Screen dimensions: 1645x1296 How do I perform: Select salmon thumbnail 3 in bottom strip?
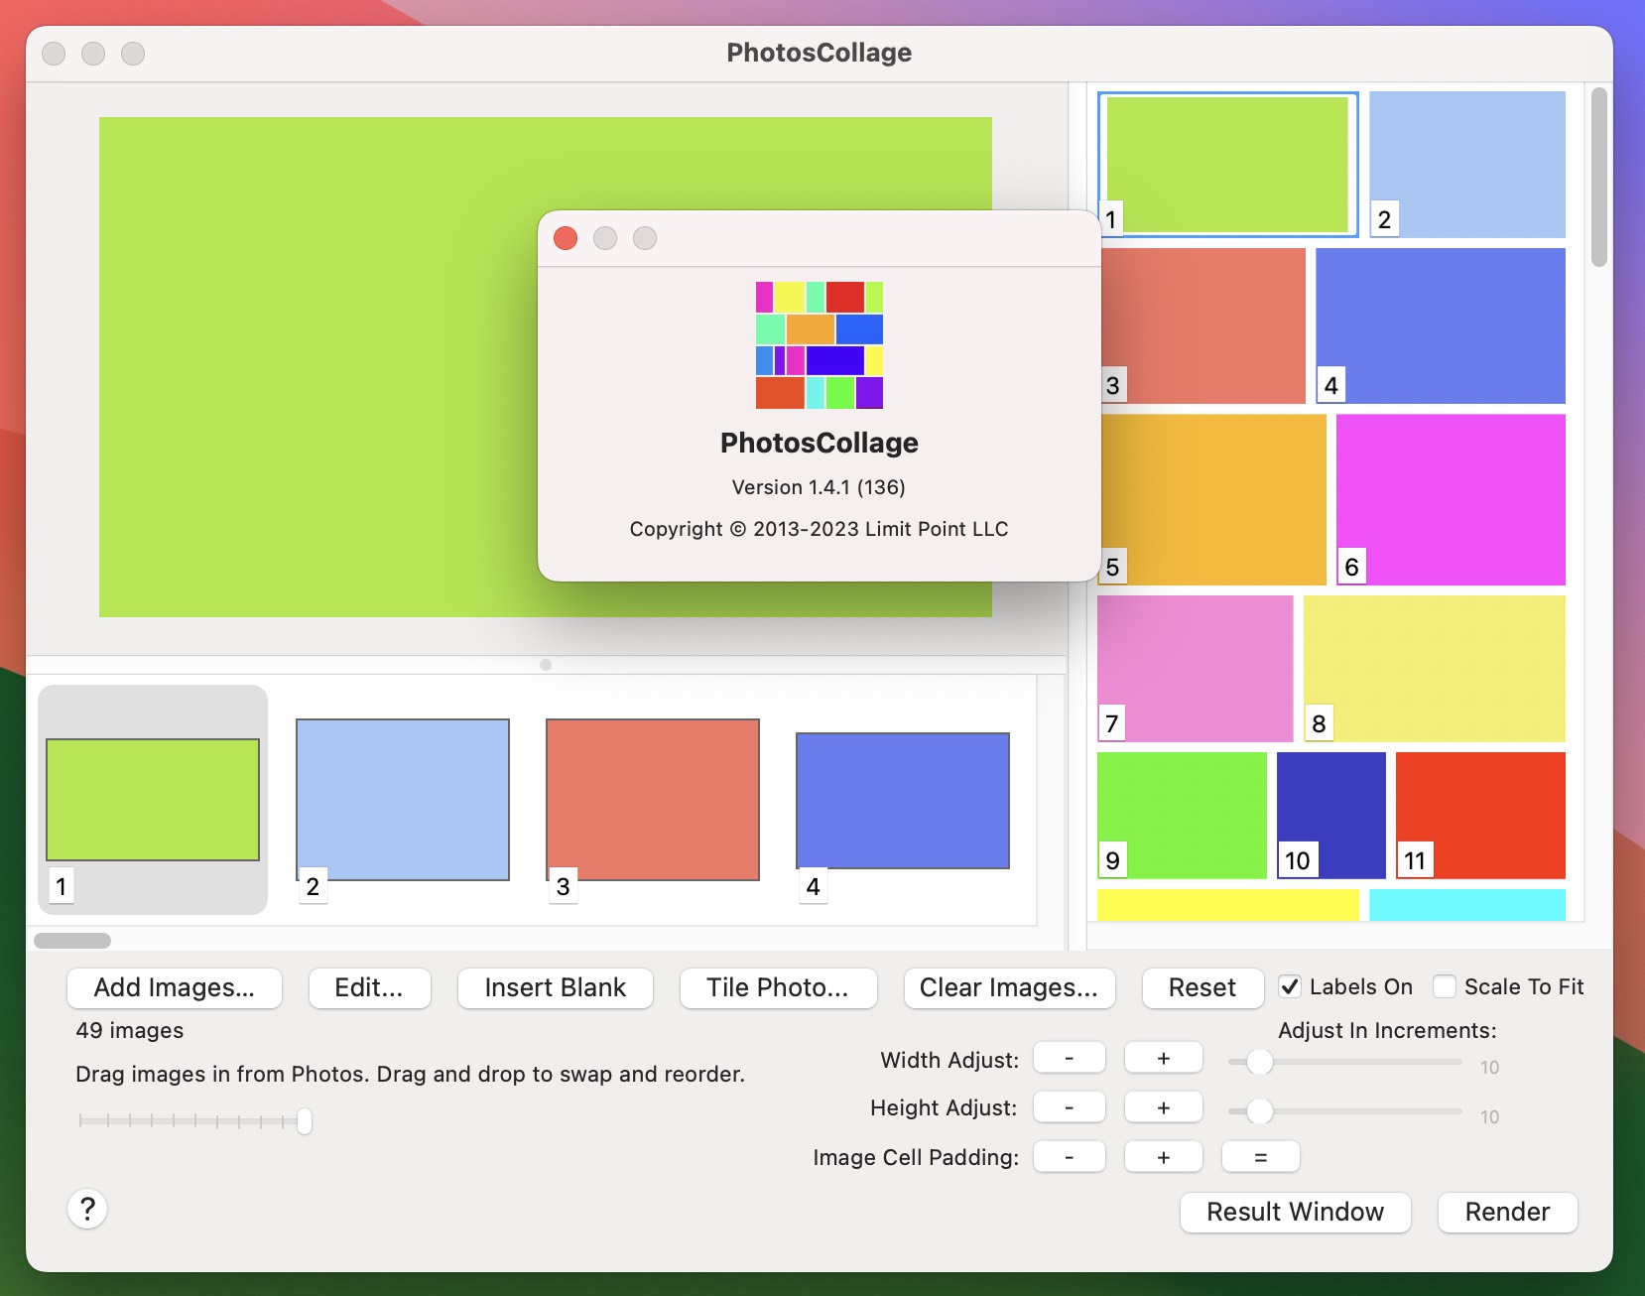click(653, 800)
